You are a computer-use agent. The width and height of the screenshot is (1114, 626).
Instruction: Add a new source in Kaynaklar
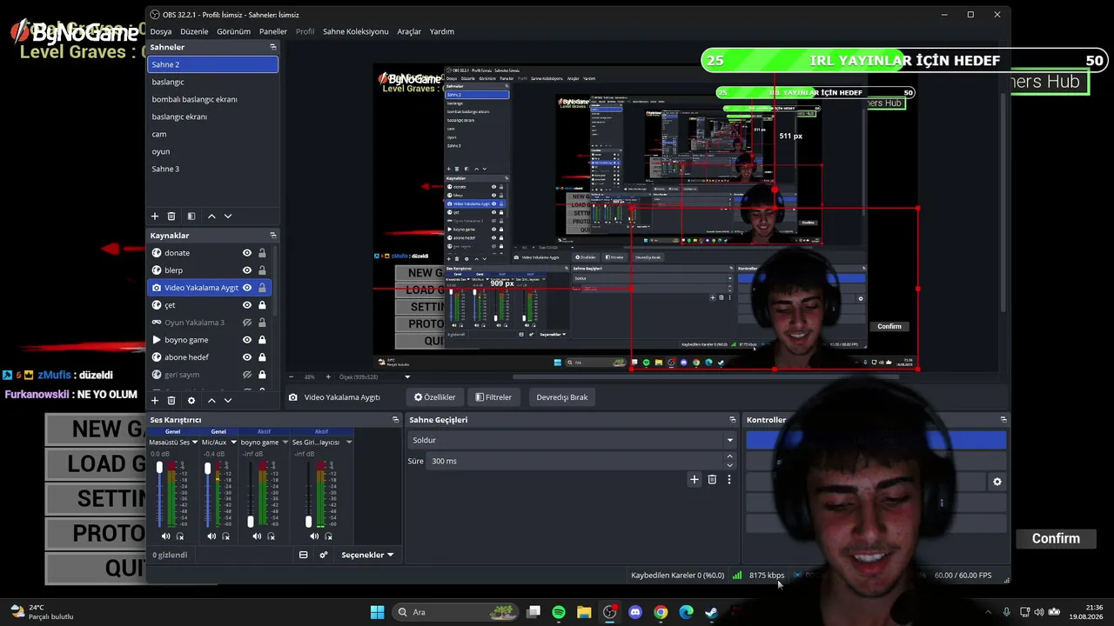[x=155, y=401]
